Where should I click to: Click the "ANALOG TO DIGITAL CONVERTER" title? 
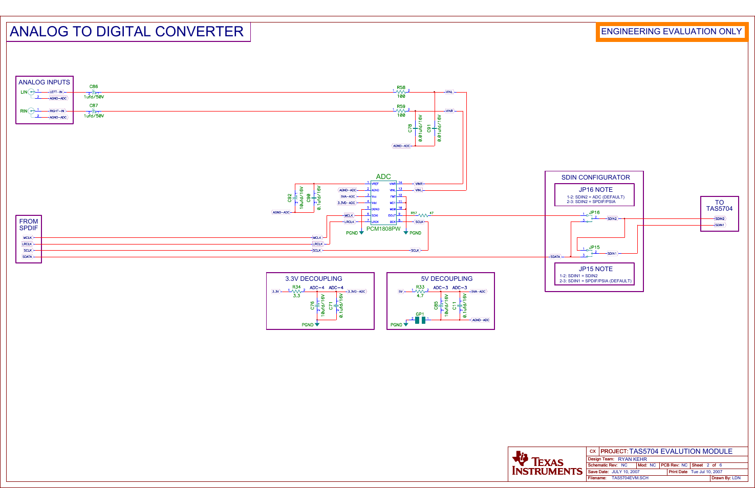coord(127,32)
